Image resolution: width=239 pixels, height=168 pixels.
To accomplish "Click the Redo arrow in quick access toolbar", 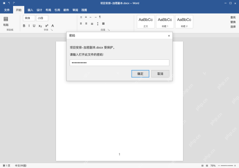I will (x=14, y=3).
